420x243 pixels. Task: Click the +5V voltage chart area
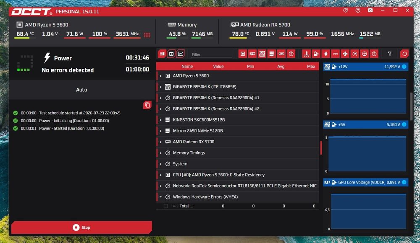point(367,154)
